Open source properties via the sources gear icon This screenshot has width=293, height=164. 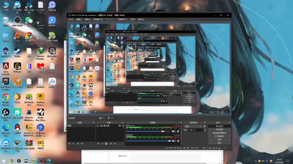point(106,144)
